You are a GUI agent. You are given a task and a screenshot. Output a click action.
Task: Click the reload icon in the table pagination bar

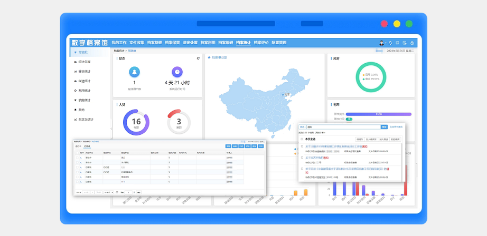tap(117, 192)
